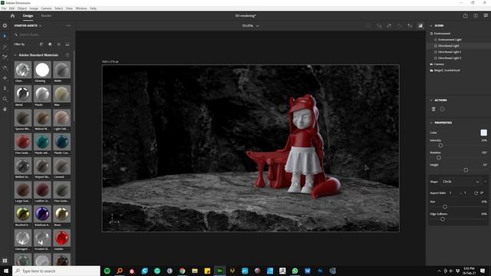Open the Share and export icon
The image size is (491, 276).
click(466, 15)
